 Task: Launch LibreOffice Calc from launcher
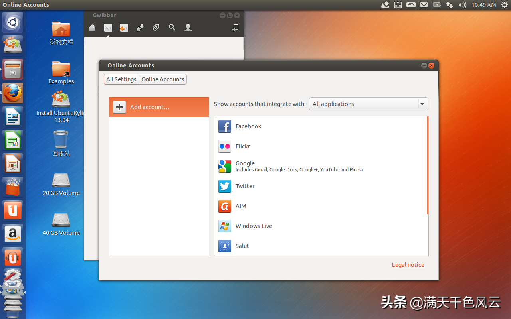click(x=13, y=140)
